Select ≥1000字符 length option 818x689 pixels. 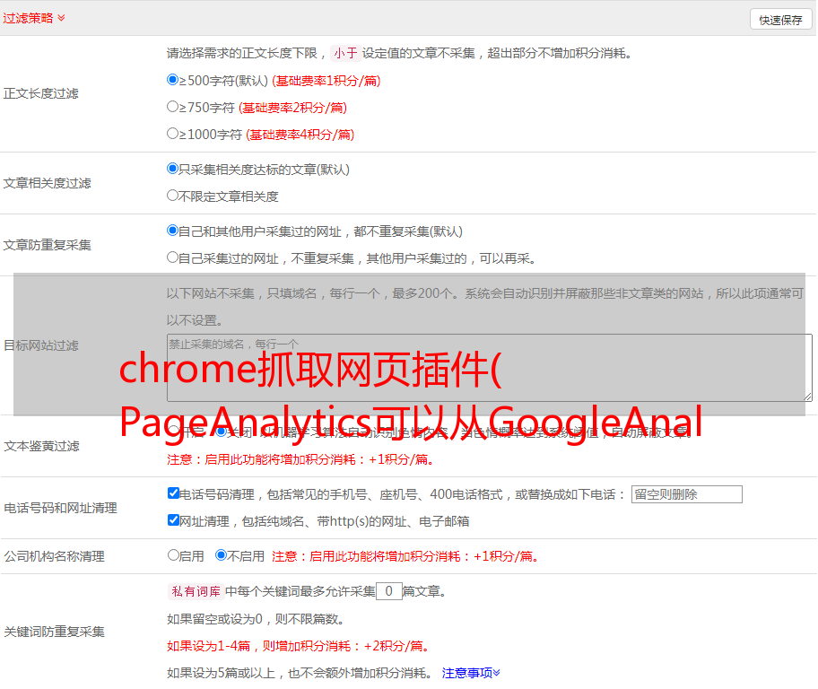(172, 134)
